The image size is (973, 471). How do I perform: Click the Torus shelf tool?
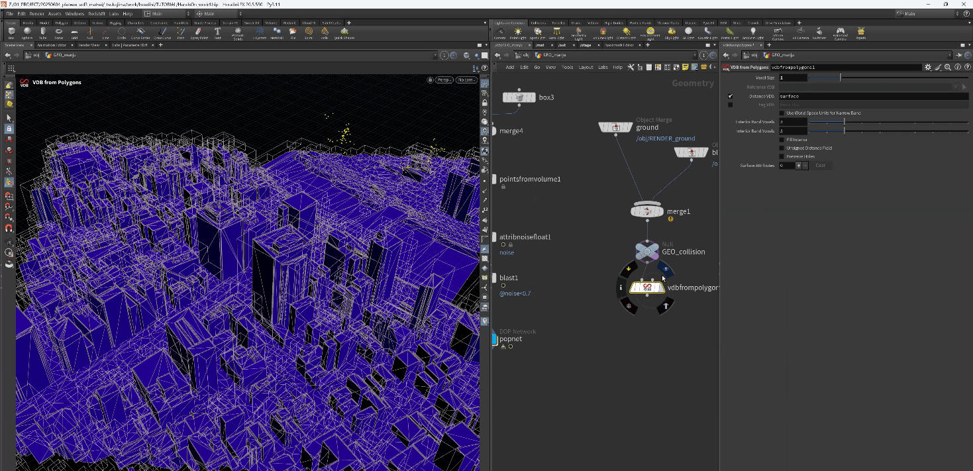pyautogui.click(x=59, y=32)
